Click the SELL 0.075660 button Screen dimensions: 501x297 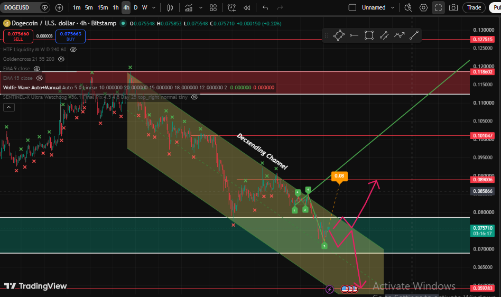click(x=18, y=36)
